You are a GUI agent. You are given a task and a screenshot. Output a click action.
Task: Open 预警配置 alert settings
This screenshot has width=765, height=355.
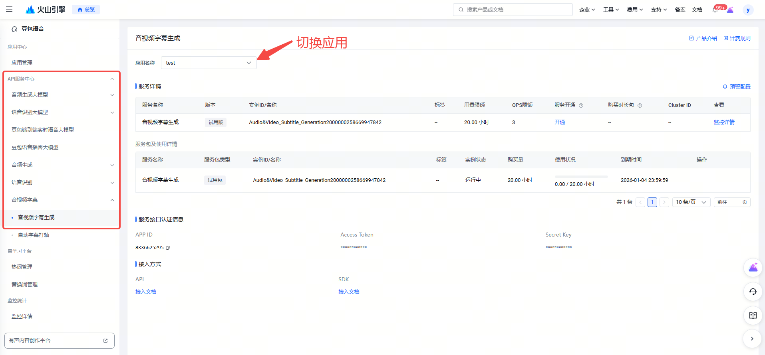click(737, 87)
